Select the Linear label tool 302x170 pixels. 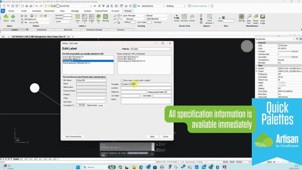85,18
